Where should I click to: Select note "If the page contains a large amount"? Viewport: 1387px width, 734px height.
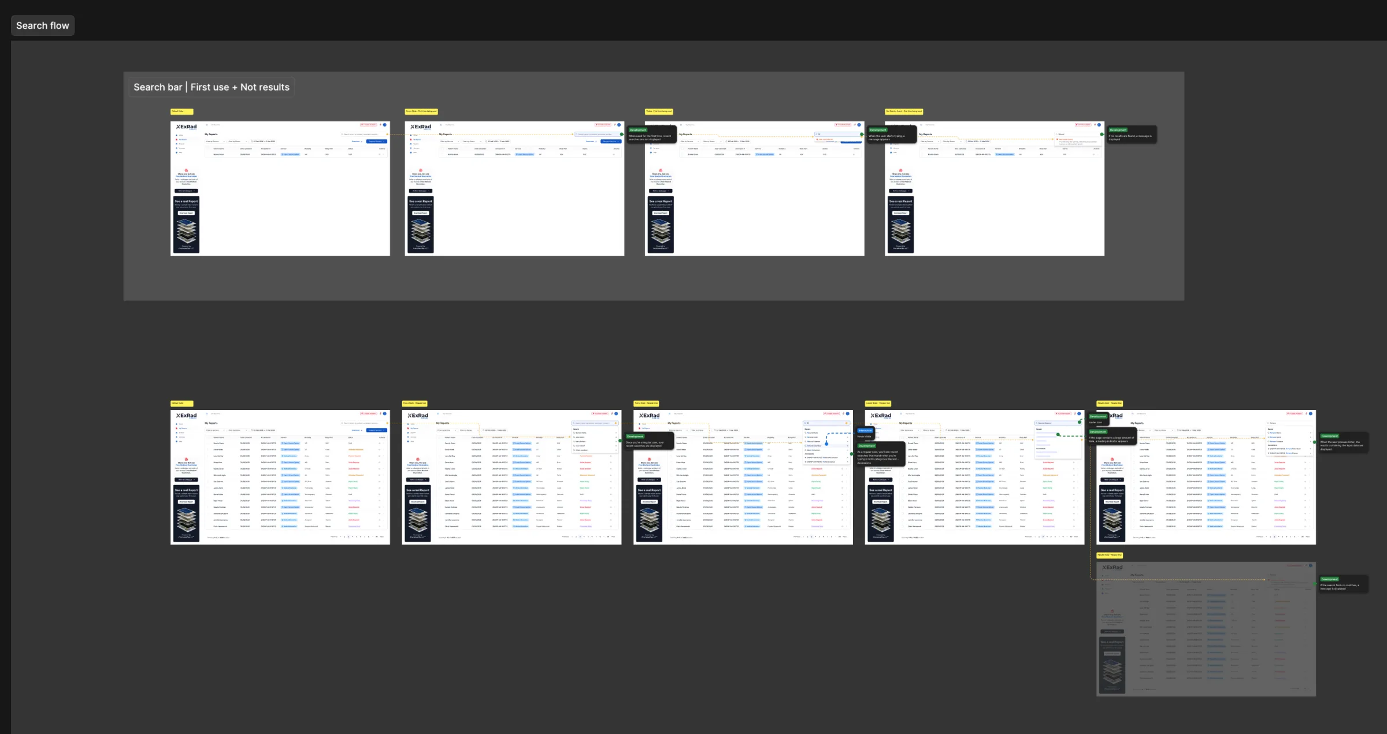point(1112,437)
